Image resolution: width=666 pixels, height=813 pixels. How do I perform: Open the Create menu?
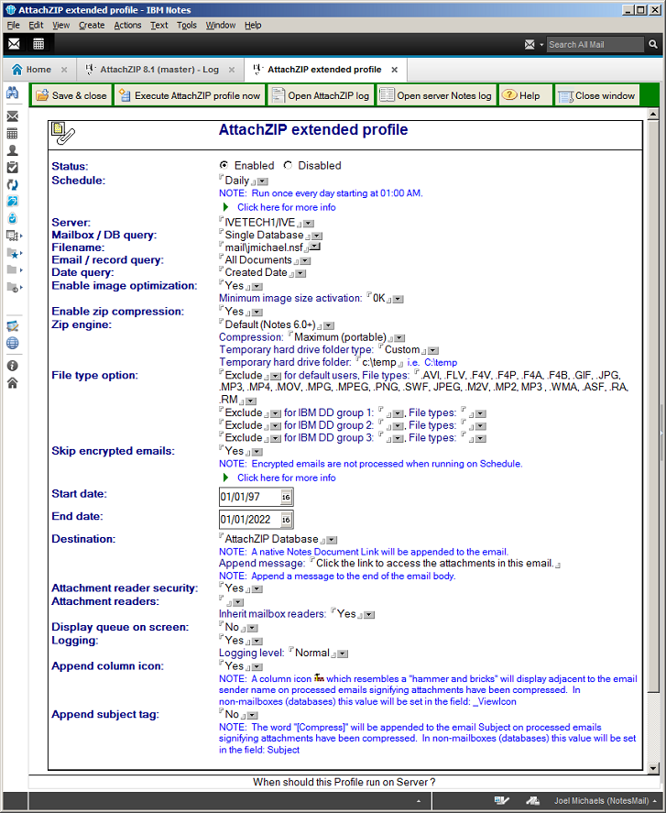92,25
